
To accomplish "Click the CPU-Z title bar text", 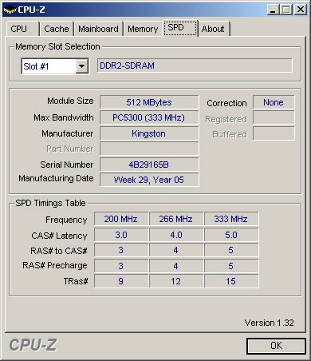I will point(31,10).
